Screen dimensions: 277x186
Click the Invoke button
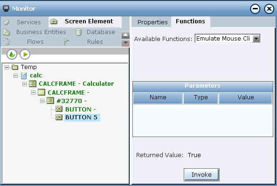[201, 174]
